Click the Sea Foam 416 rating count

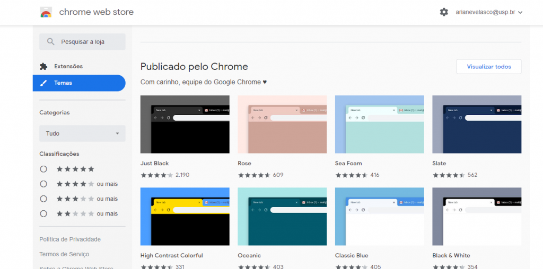pos(375,175)
